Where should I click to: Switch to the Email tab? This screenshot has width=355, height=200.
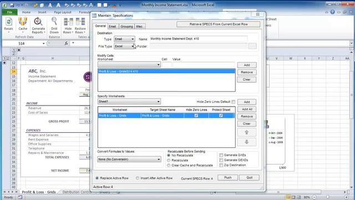click(x=113, y=27)
